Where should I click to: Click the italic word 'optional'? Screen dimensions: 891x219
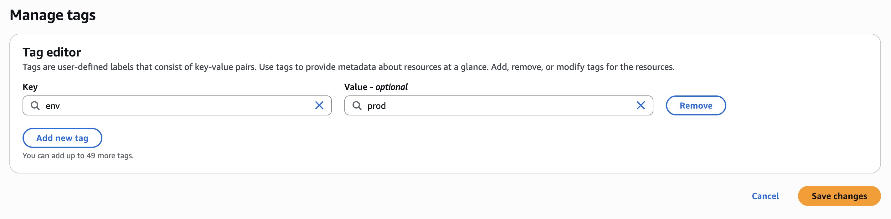[392, 87]
